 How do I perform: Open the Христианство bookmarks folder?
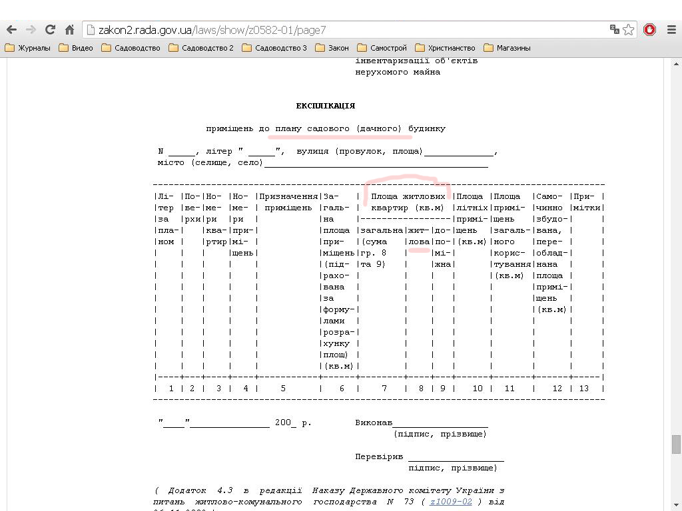[x=446, y=48]
